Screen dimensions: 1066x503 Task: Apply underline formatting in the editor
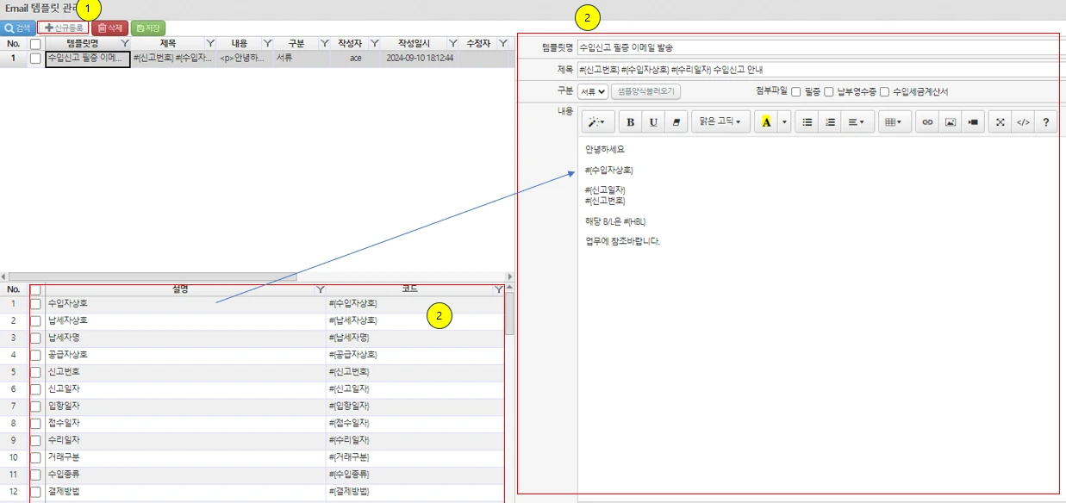coord(653,122)
